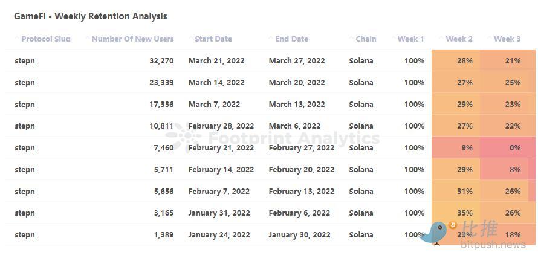538x261 pixels.
Task: Select the 0% Week 3 retention cell
Action: click(514, 147)
